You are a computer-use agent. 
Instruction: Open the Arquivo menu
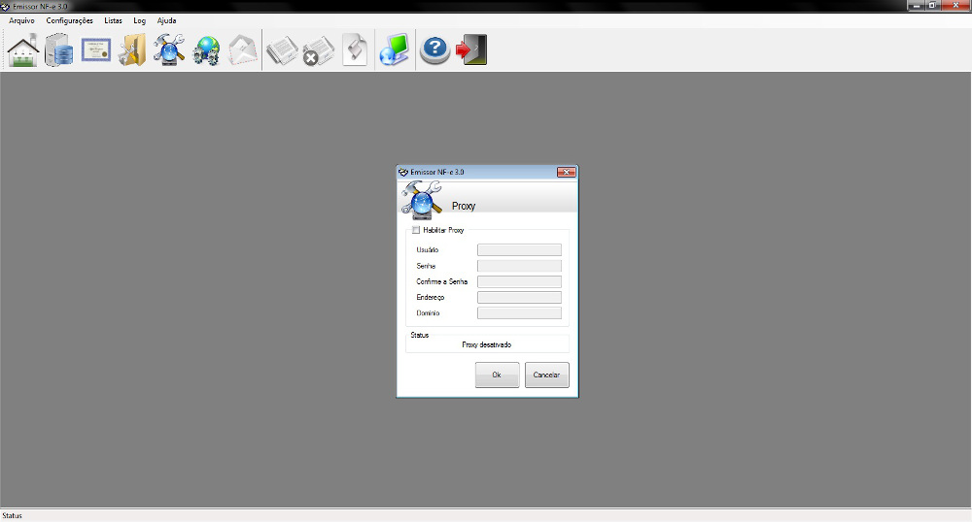click(x=21, y=20)
